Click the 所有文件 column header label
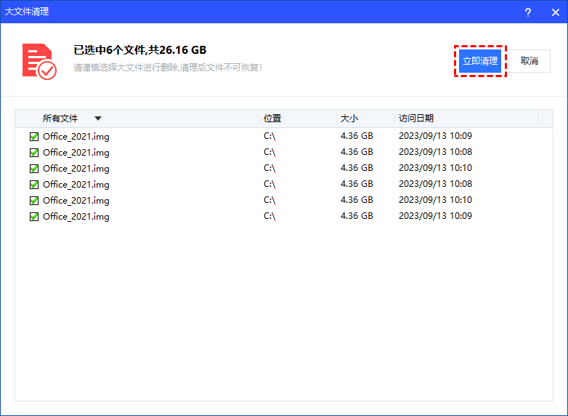The width and height of the screenshot is (568, 416). tap(60, 119)
